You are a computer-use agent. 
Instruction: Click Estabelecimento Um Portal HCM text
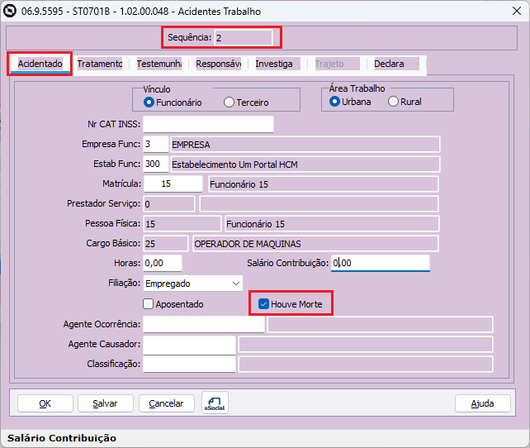tap(235, 164)
